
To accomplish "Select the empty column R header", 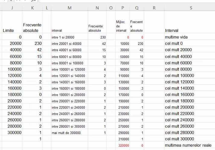I will (154, 8).
